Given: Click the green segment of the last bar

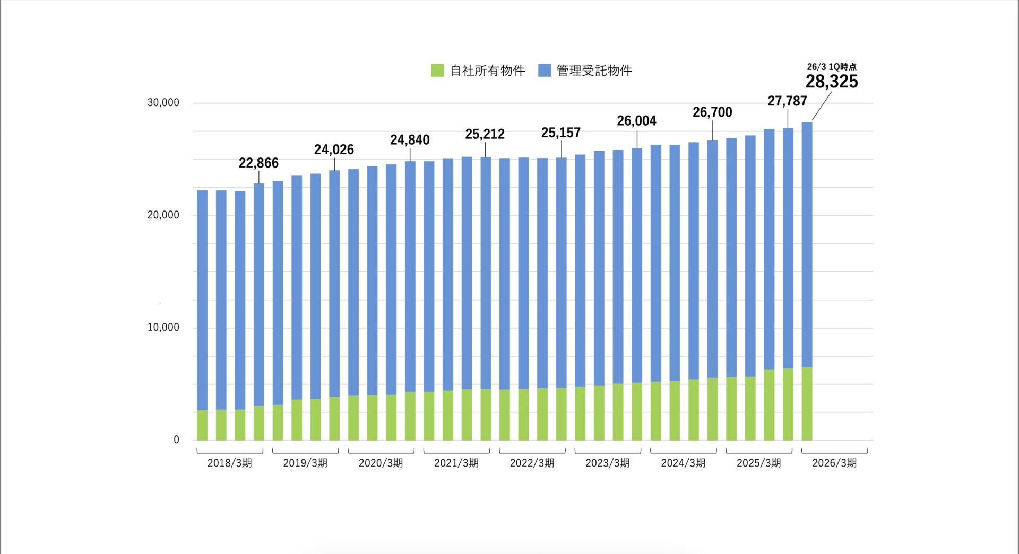Looking at the screenshot, I should coord(807,404).
